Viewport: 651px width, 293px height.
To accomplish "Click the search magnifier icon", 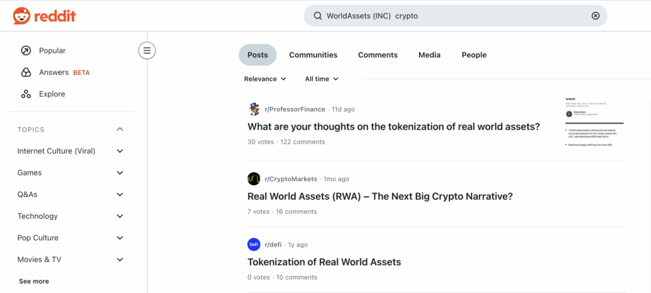I will coord(317,16).
